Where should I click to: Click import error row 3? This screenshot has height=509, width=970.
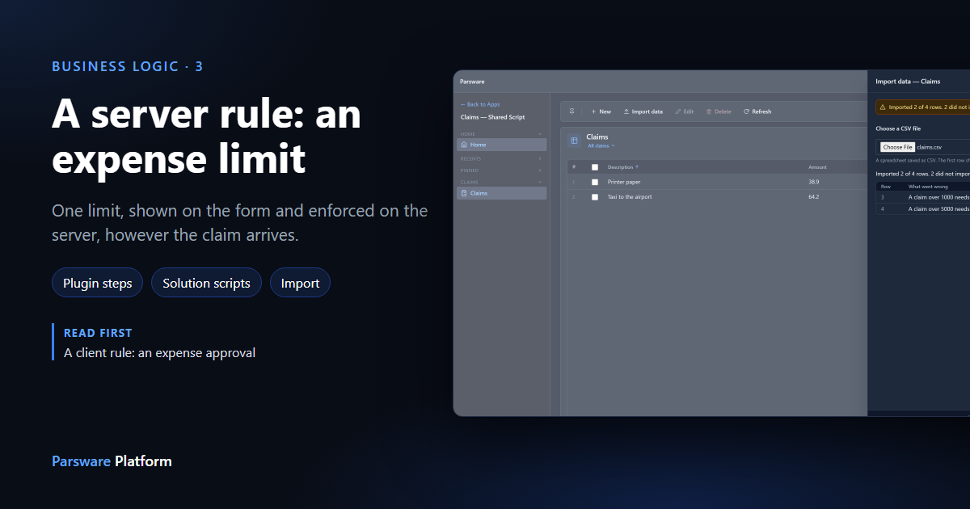[923, 197]
